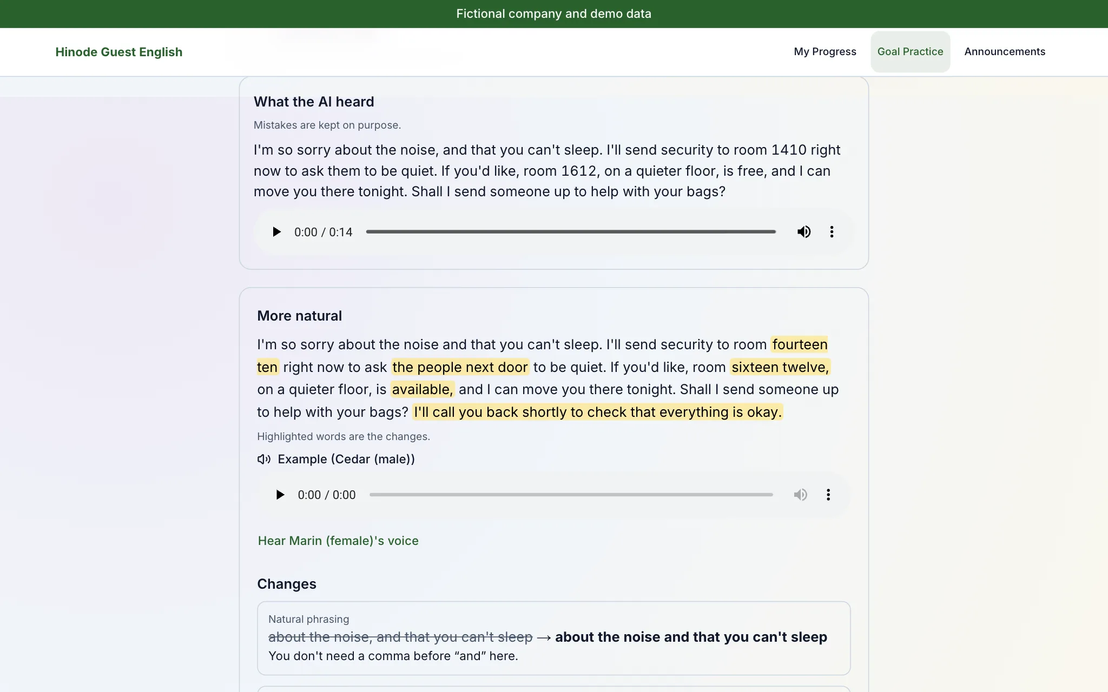Open more options for the 0:14 audio player

(832, 232)
